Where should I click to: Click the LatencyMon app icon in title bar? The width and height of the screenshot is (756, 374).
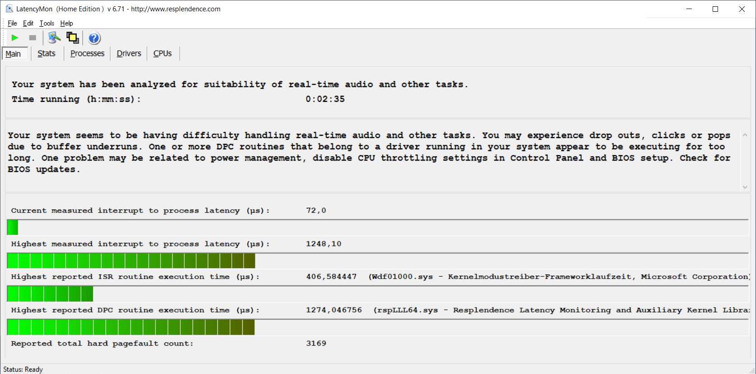pos(9,9)
